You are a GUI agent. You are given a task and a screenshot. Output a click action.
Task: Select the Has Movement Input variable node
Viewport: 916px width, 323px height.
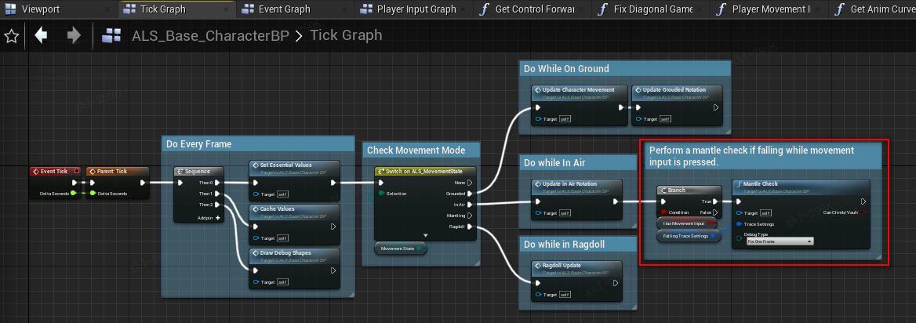[x=684, y=223]
